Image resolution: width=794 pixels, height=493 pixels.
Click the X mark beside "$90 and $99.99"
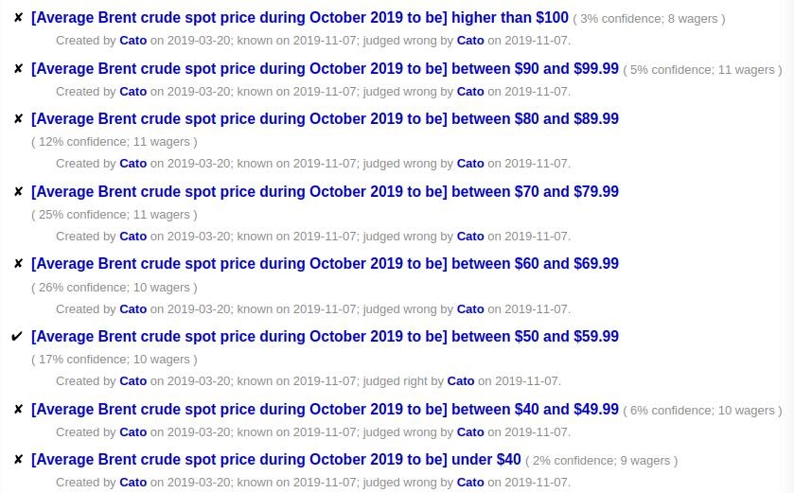click(x=18, y=69)
